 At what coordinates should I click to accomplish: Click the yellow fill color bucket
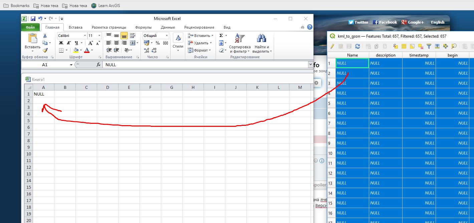(x=76, y=50)
